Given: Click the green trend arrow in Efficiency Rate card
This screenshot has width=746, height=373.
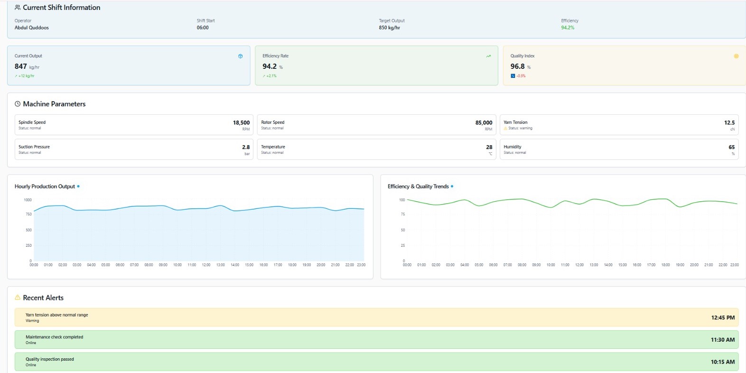Looking at the screenshot, I should pos(488,56).
